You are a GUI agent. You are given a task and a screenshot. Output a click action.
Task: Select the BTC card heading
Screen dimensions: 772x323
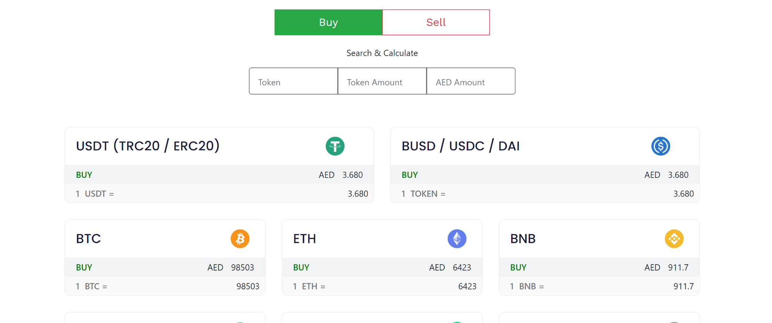pos(89,239)
